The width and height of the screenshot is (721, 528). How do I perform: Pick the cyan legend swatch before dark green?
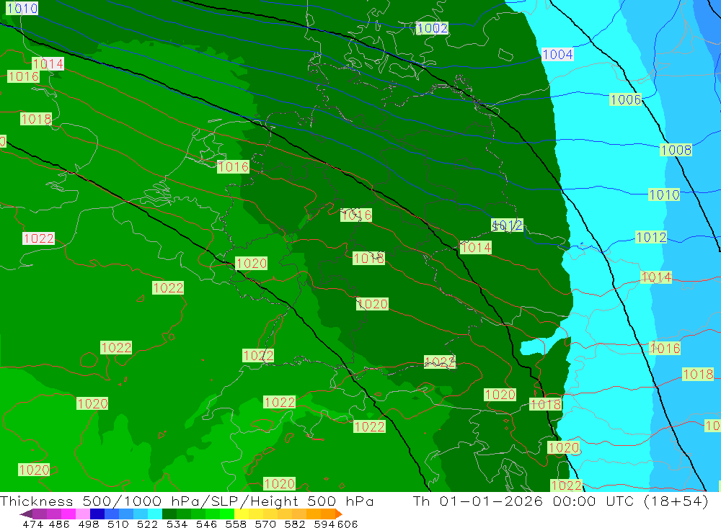coord(155,514)
